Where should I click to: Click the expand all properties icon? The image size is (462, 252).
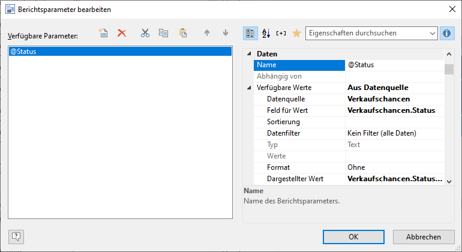point(281,33)
